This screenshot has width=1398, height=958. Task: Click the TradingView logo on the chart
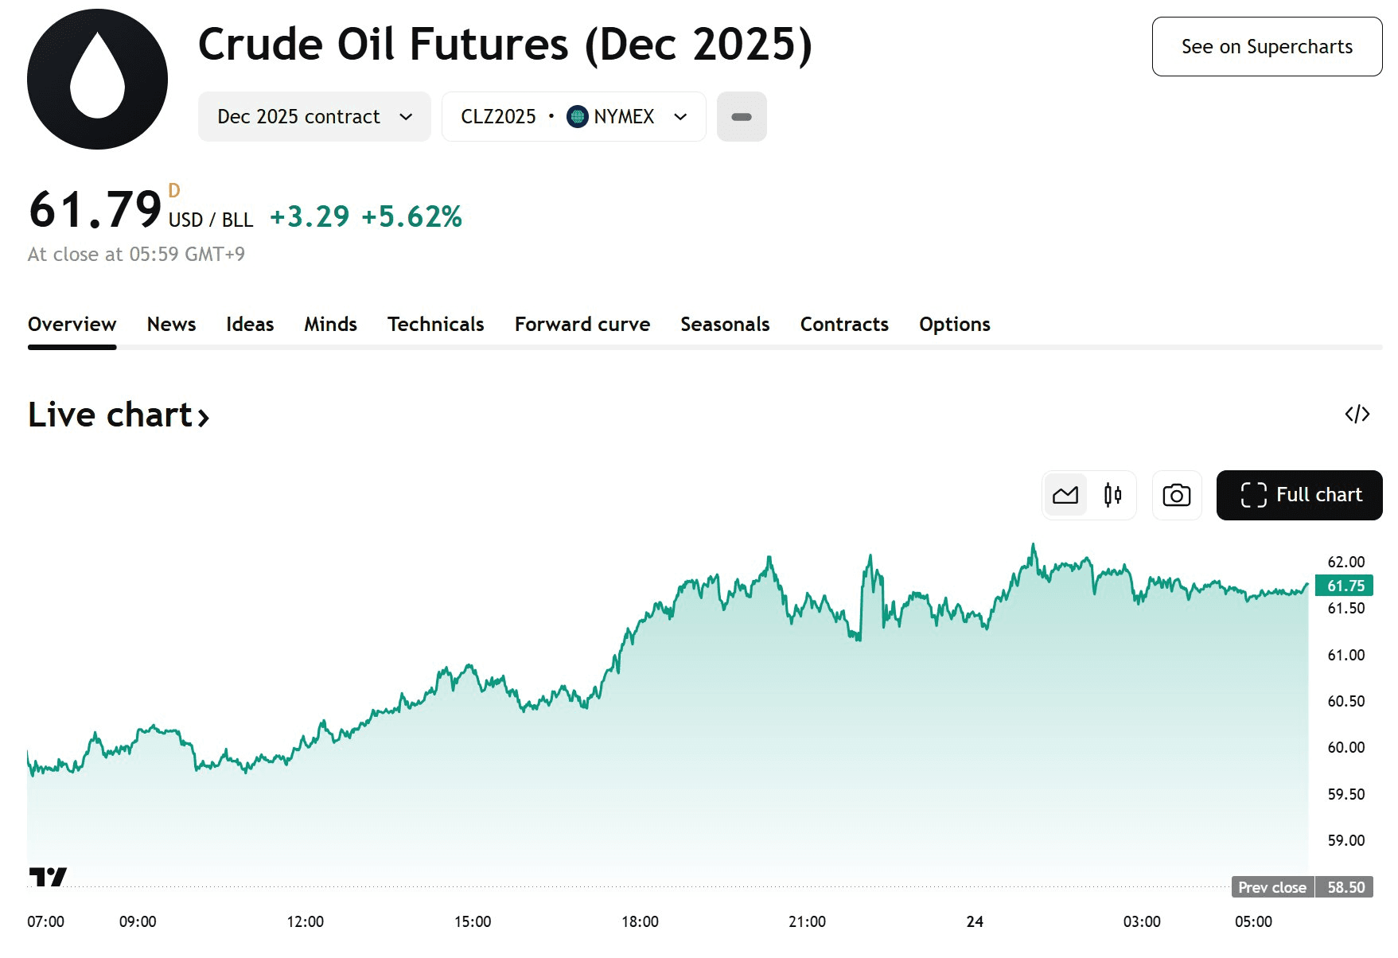[x=48, y=877]
